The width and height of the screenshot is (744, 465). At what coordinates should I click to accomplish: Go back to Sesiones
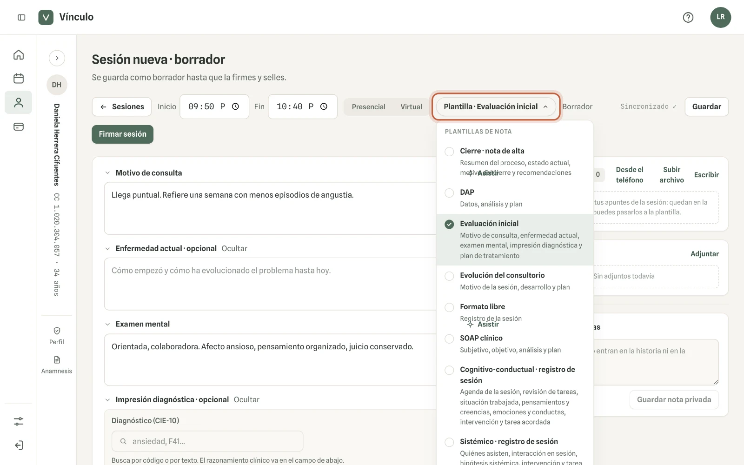[121, 106]
